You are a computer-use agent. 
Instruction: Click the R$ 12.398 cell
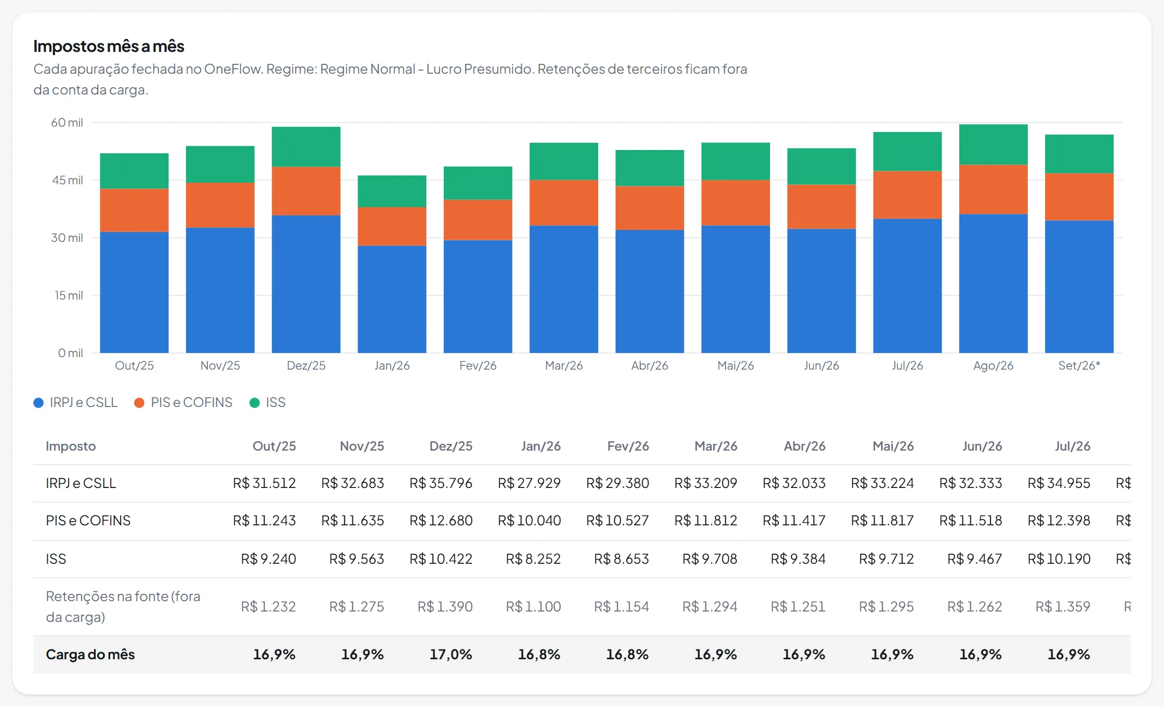[x=1059, y=521]
